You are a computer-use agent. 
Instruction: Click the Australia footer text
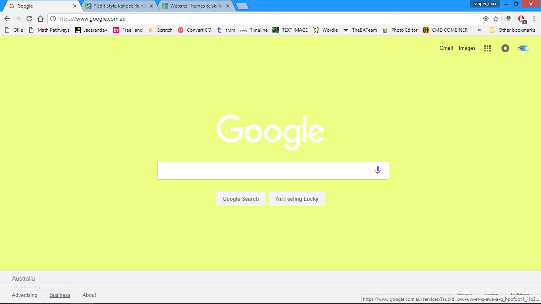23,279
